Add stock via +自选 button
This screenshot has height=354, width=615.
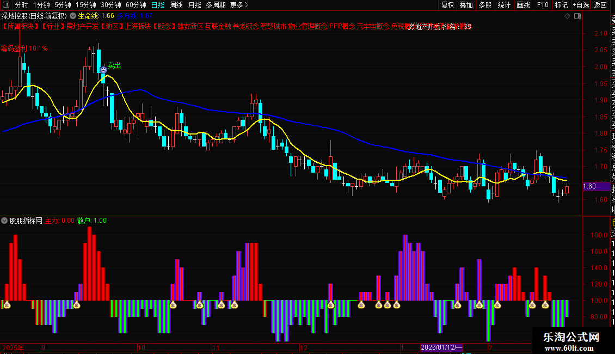(581, 5)
